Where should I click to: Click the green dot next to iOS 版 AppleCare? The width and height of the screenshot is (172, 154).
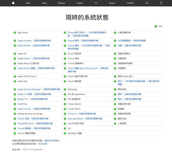[x=65, y=94]
